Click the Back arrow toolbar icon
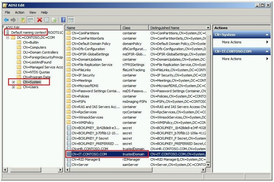The height and width of the screenshot is (182, 274). pos(6,20)
